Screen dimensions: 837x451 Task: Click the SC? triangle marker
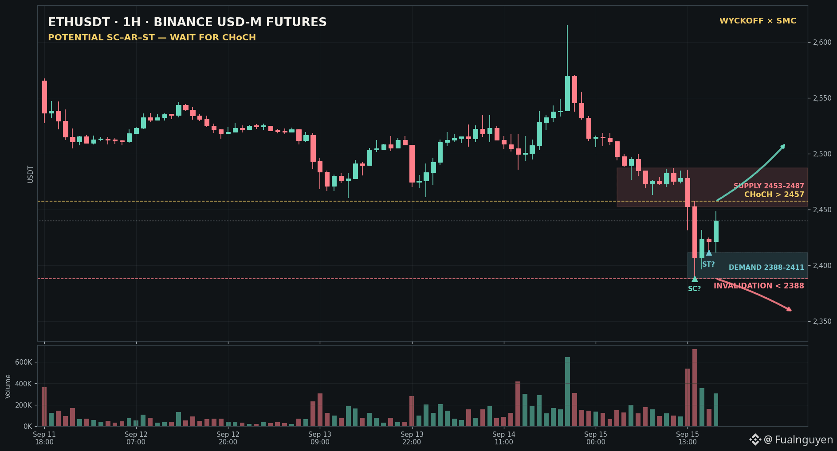tap(695, 279)
